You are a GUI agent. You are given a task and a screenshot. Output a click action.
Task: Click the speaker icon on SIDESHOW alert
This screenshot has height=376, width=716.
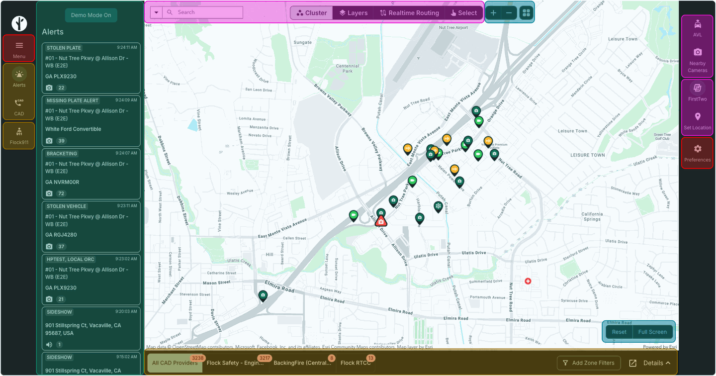(x=49, y=345)
